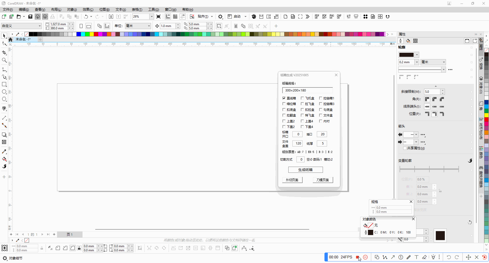This screenshot has width=489, height=263.
Task: Expand the 自定义 page size dropdown
Action: coord(39,26)
